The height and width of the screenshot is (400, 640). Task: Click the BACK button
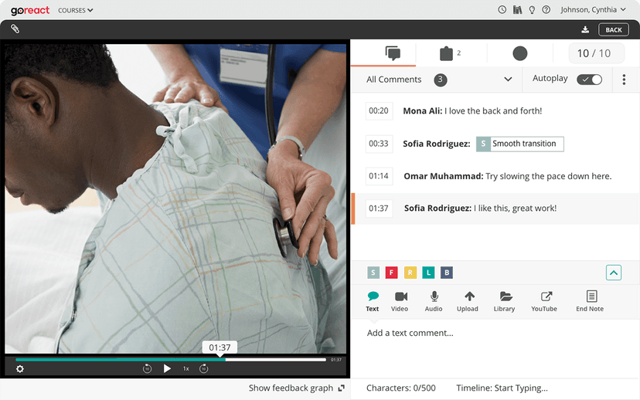614,30
